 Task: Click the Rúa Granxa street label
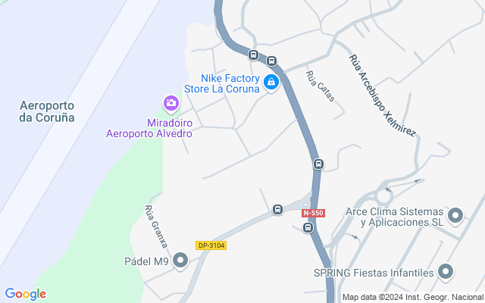point(156,226)
